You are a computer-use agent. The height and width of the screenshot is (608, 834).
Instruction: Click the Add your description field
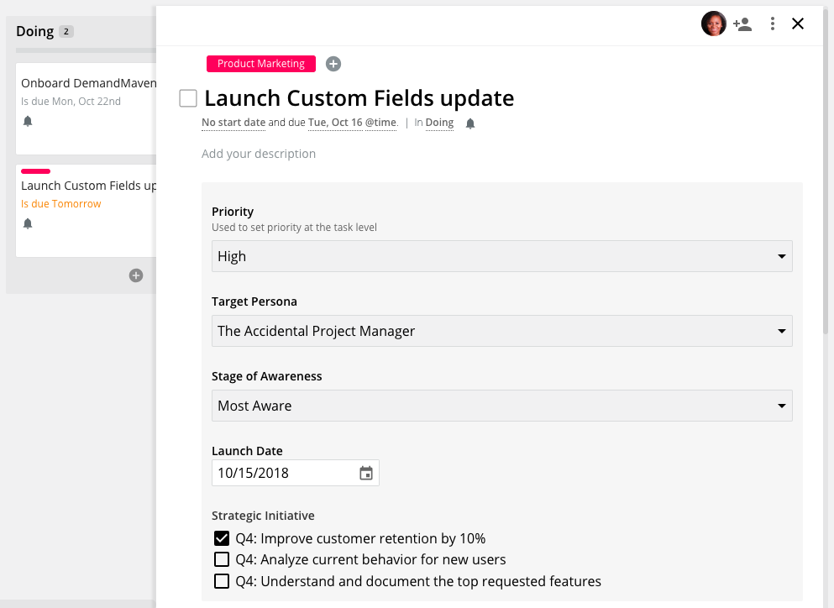[x=259, y=154]
